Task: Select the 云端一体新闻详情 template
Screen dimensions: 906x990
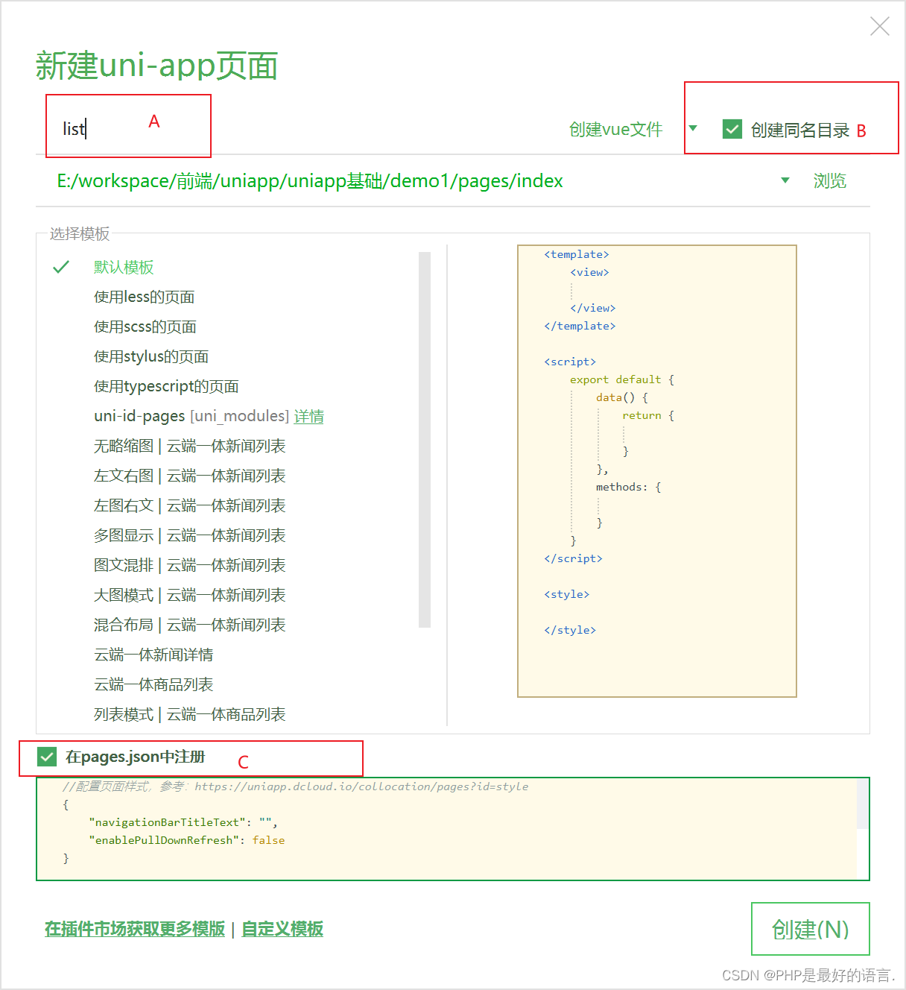Action: click(153, 655)
